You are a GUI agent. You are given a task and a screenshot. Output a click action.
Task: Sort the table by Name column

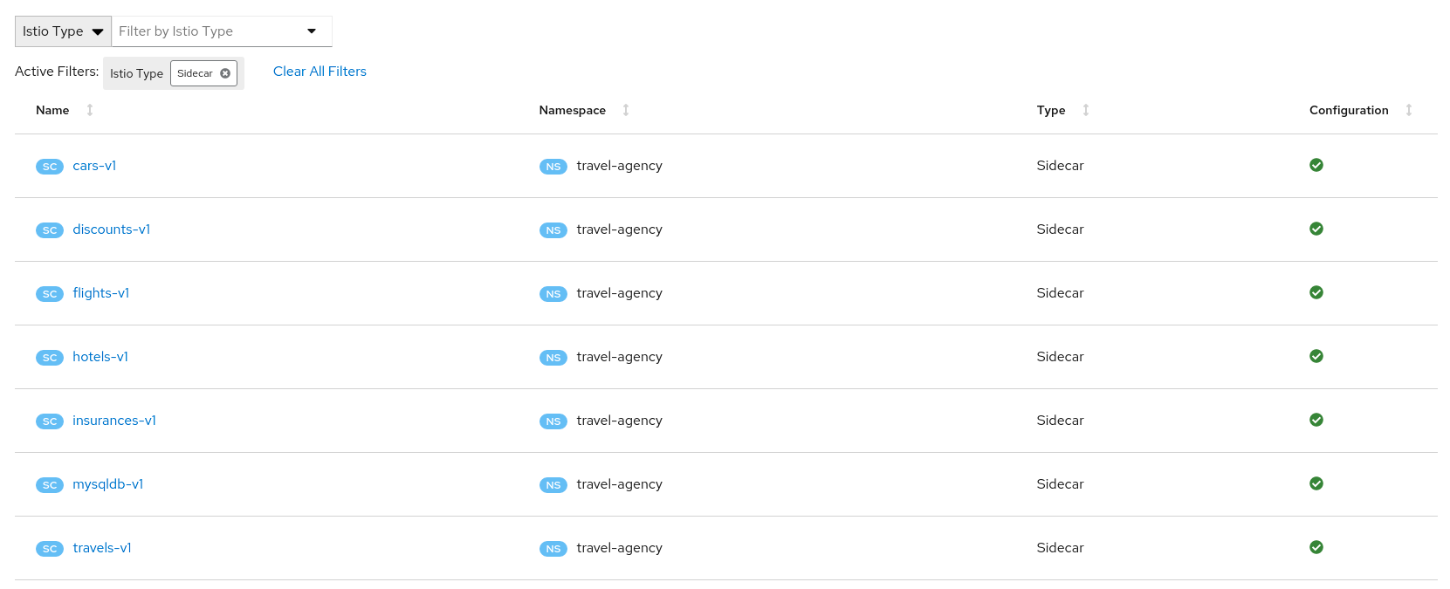(90, 110)
